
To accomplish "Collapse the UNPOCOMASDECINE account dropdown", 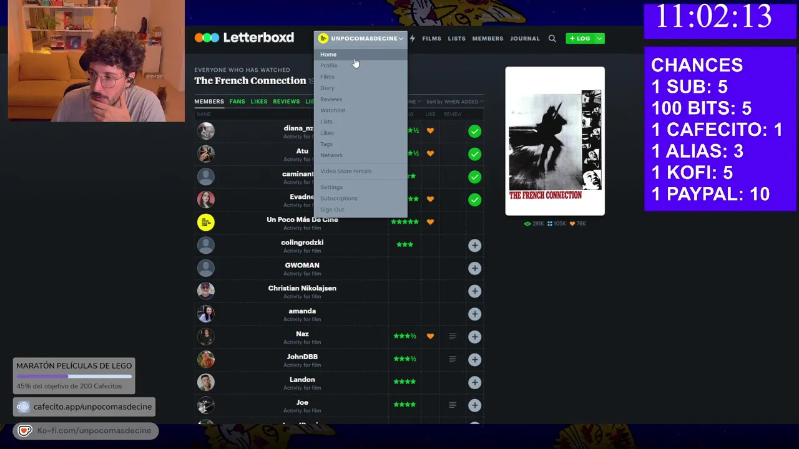I will click(360, 38).
